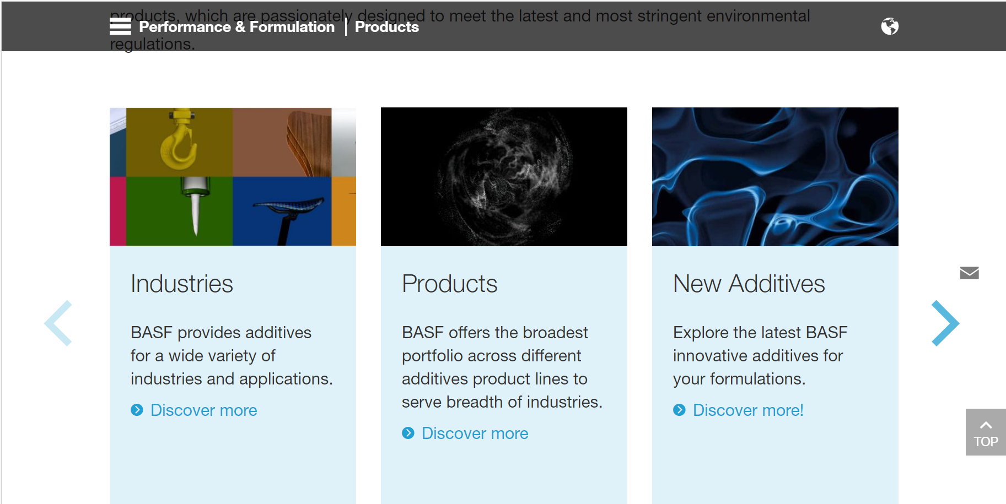Go to previous carousel slide arrow
This screenshot has height=504, width=1006.
click(x=58, y=323)
